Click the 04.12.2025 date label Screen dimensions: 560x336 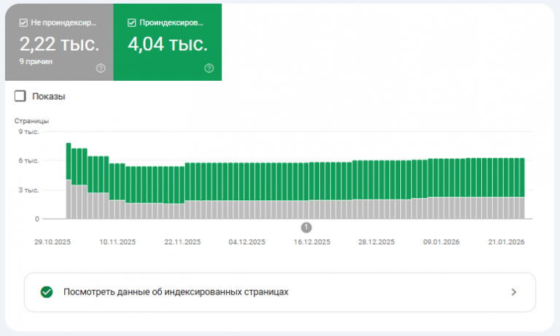(x=247, y=242)
